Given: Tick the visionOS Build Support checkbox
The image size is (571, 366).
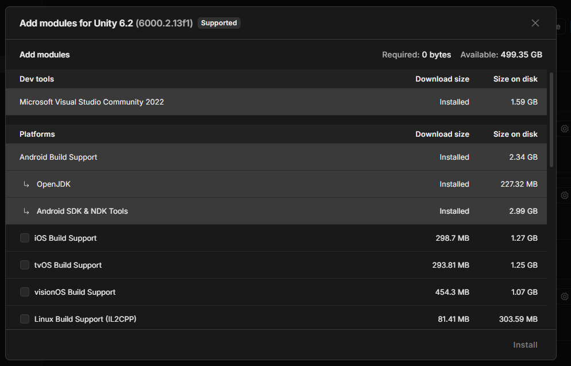Looking at the screenshot, I should pos(24,292).
